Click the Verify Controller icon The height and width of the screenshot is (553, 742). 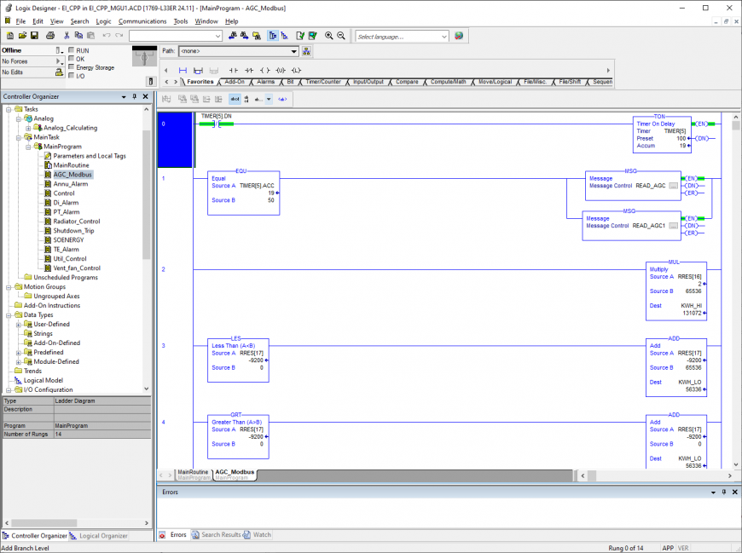click(312, 36)
